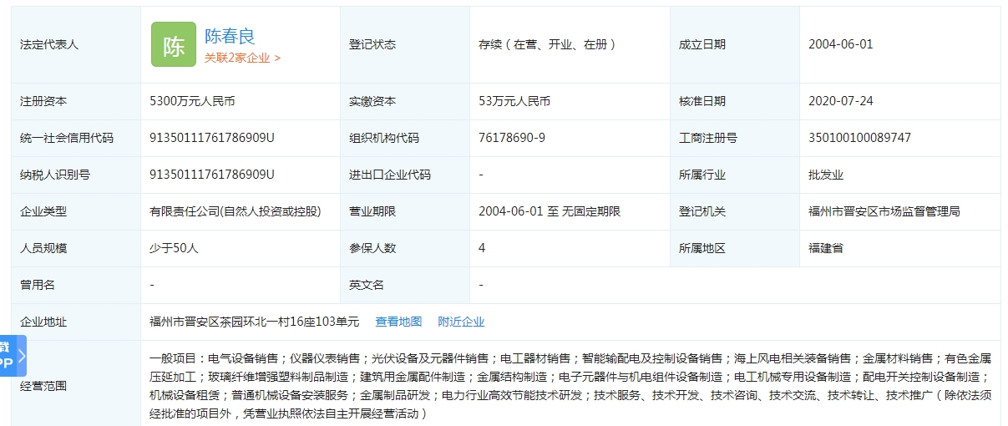
Task: Click the organization code 76178690-9
Action: pyautogui.click(x=512, y=138)
